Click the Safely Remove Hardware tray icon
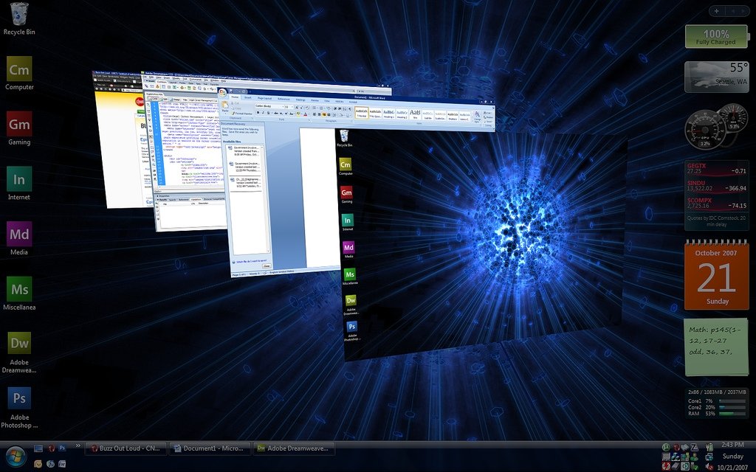756x472 pixels. 694,467
